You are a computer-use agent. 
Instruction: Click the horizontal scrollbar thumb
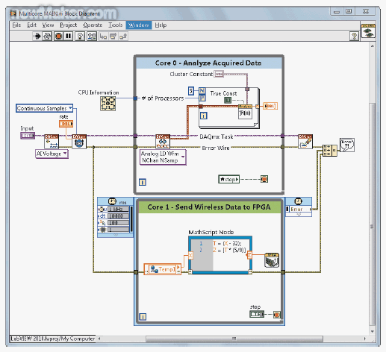tap(234, 339)
